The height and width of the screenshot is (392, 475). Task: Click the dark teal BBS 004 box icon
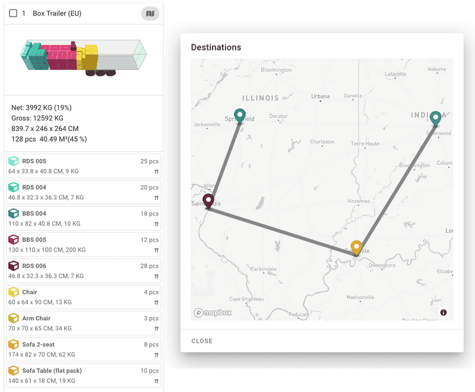pos(14,213)
